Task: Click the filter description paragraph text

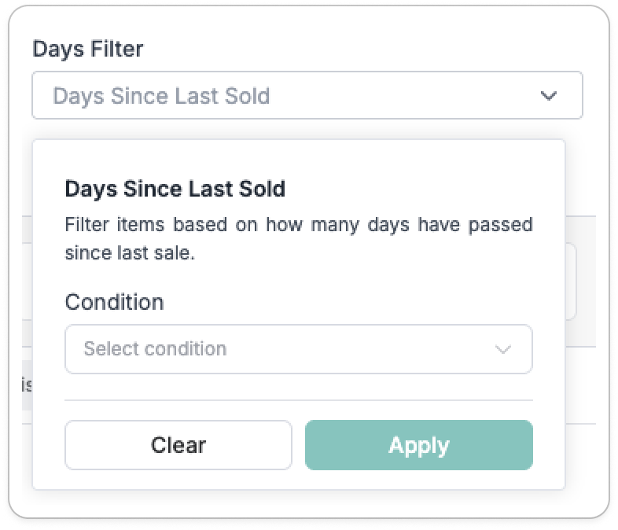Action: 298,239
